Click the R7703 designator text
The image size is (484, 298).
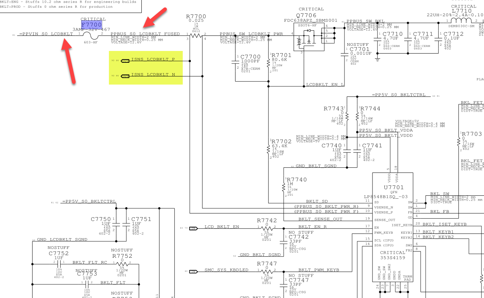coord(472,134)
